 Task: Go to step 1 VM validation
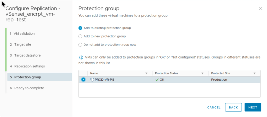[24, 34]
